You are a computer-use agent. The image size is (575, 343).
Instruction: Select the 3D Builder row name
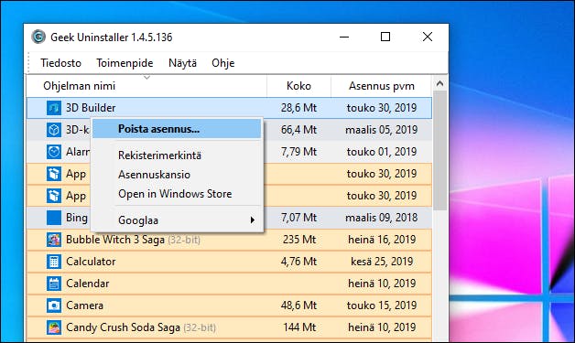91,108
